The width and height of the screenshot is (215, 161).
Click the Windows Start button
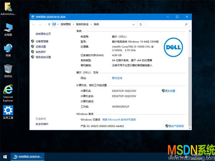(x=5, y=157)
